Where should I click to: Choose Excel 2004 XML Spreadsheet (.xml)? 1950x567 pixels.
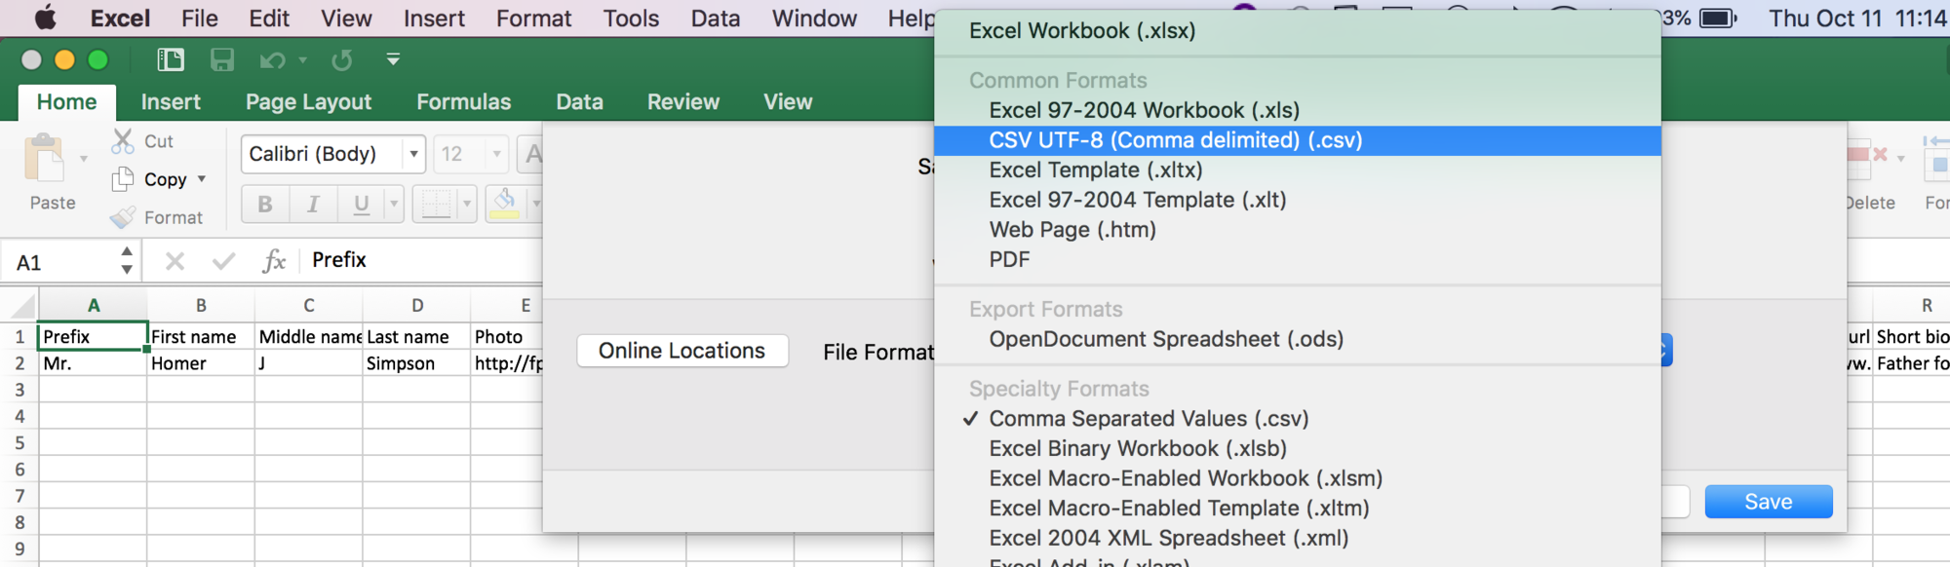[x=1298, y=539]
